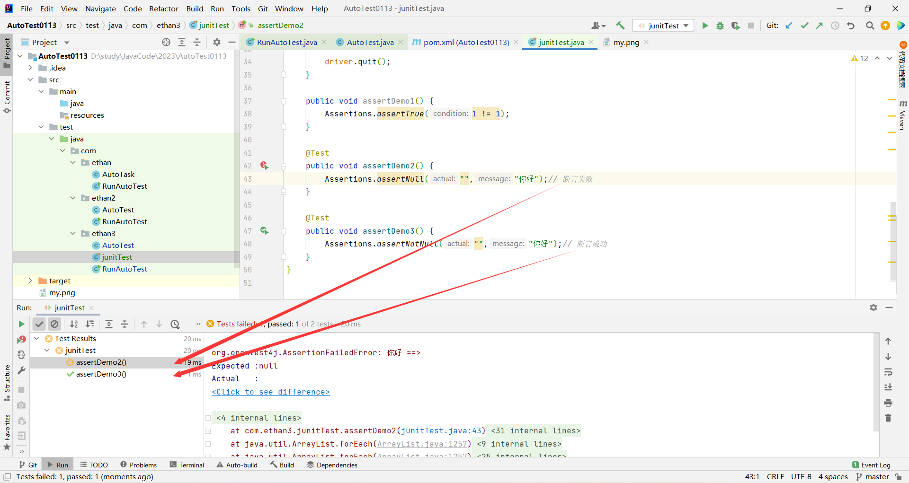Screen dimensions: 909x483
Task: Collapse the ethan3 package node
Action: (x=73, y=233)
